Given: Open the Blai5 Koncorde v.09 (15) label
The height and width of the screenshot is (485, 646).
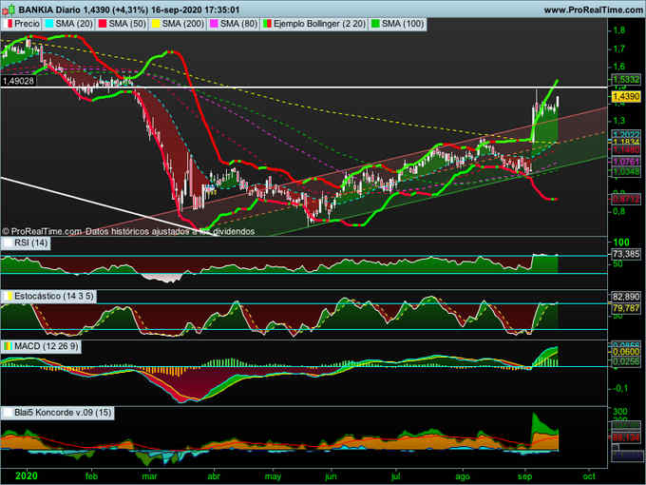Looking at the screenshot, I should [58, 413].
